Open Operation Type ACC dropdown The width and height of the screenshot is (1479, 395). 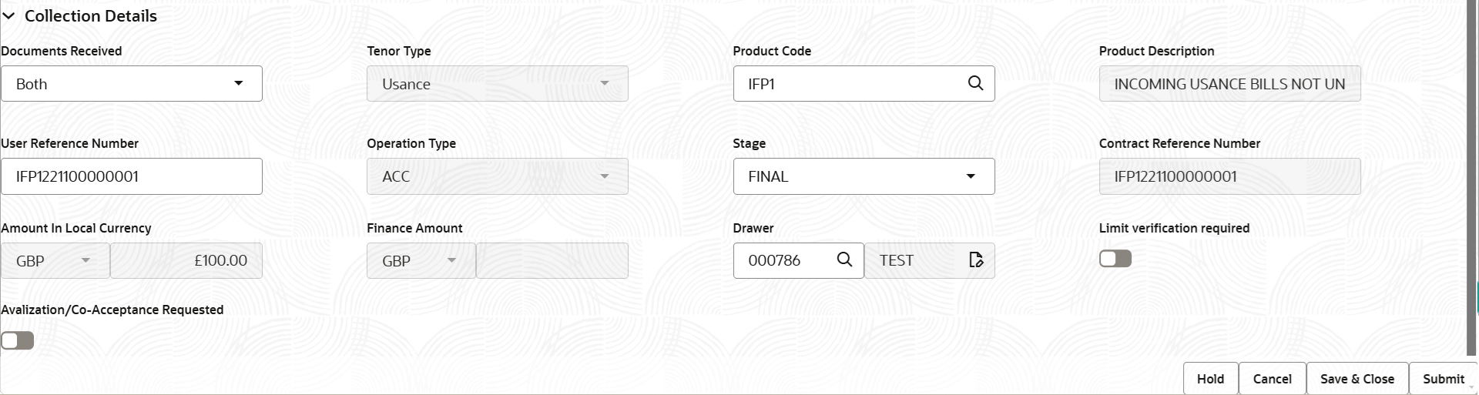(498, 176)
